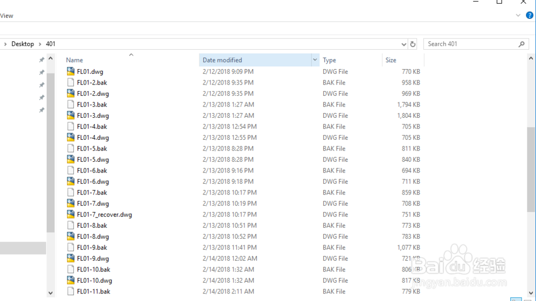Click the FL01-3.bak file icon

click(x=70, y=104)
